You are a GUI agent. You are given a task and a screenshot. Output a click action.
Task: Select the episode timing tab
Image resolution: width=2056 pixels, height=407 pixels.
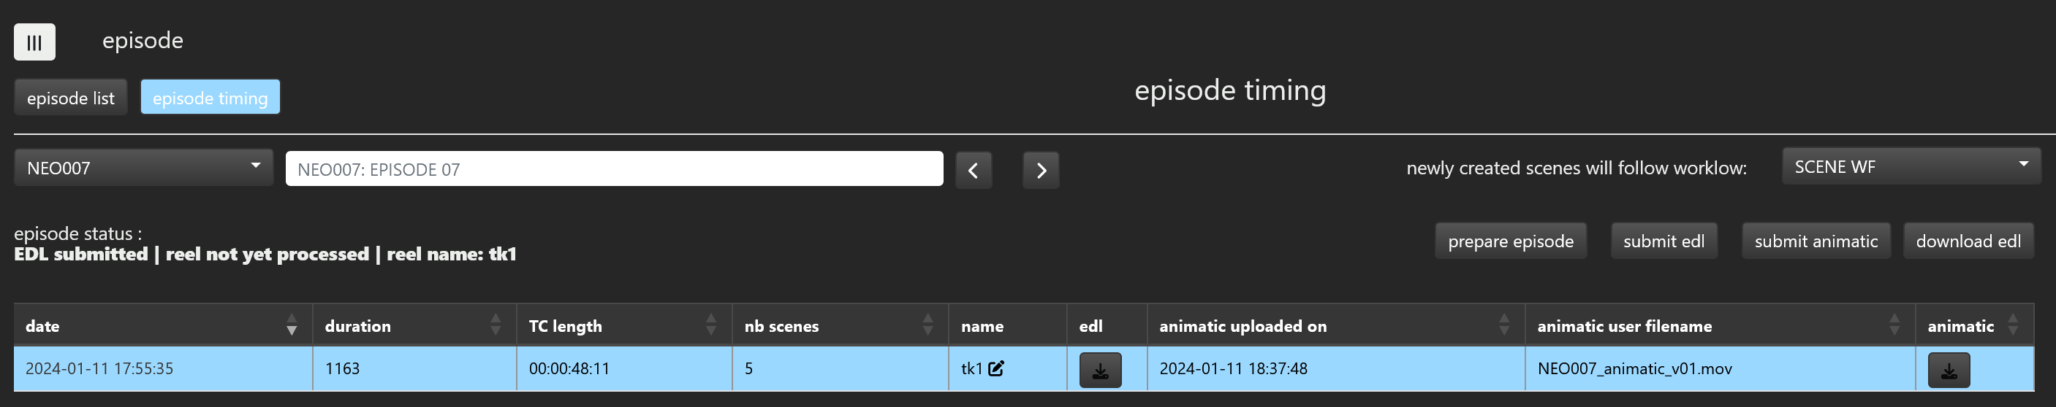point(210,98)
